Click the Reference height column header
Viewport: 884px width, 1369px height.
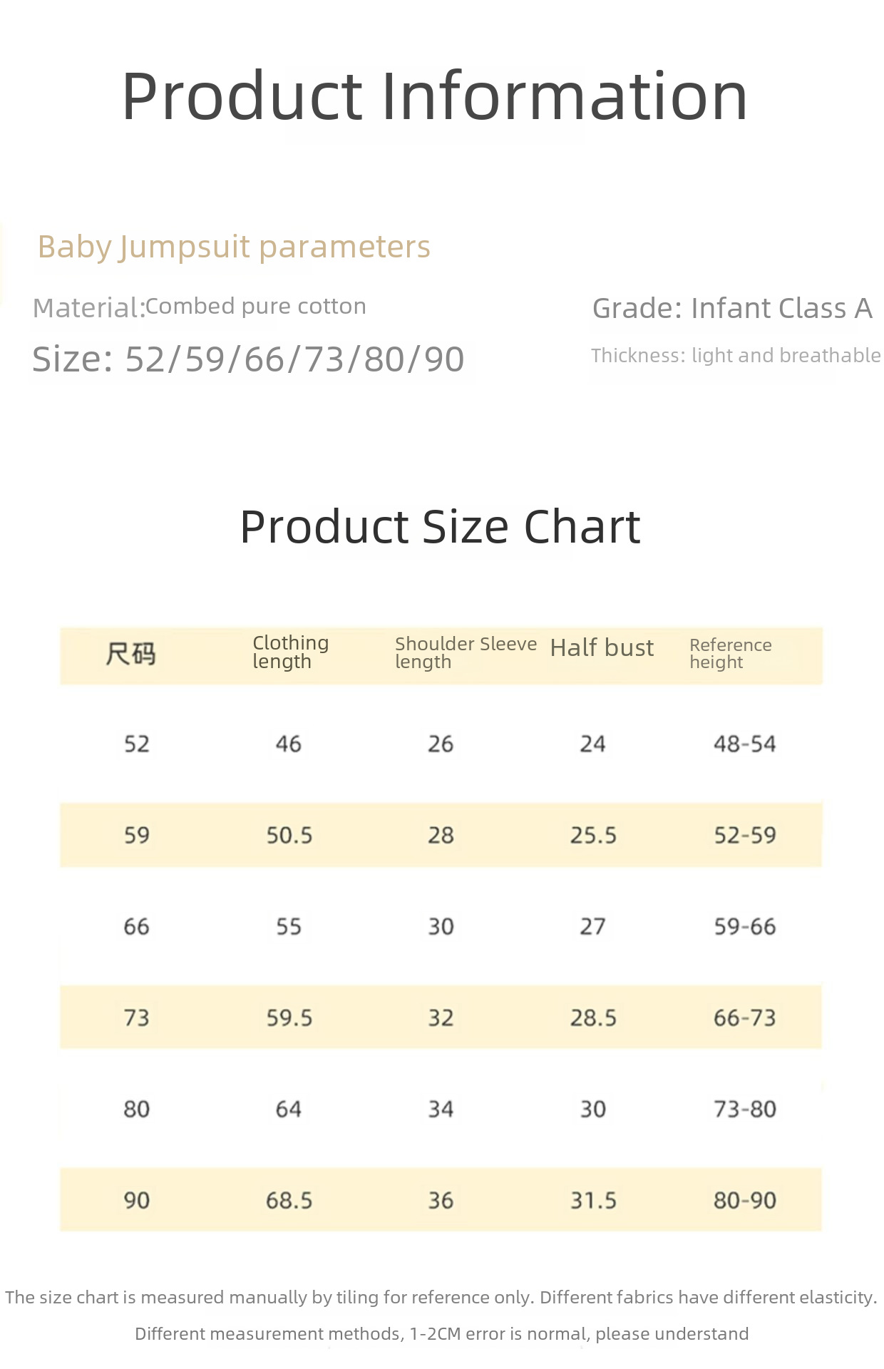(x=730, y=653)
